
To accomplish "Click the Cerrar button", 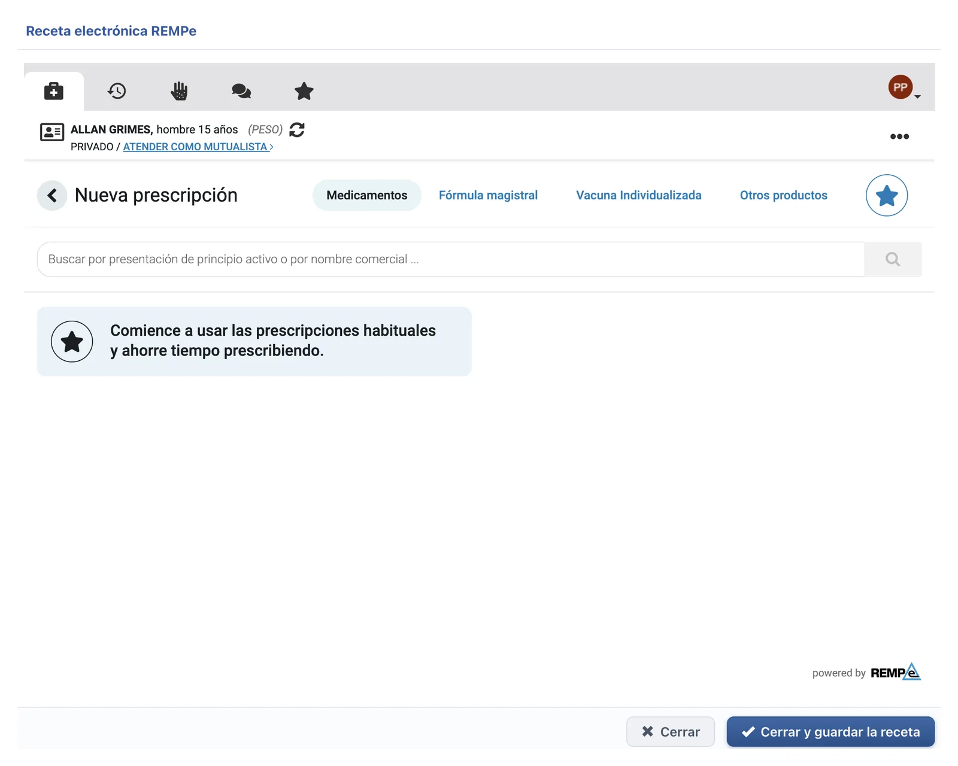I will click(671, 731).
